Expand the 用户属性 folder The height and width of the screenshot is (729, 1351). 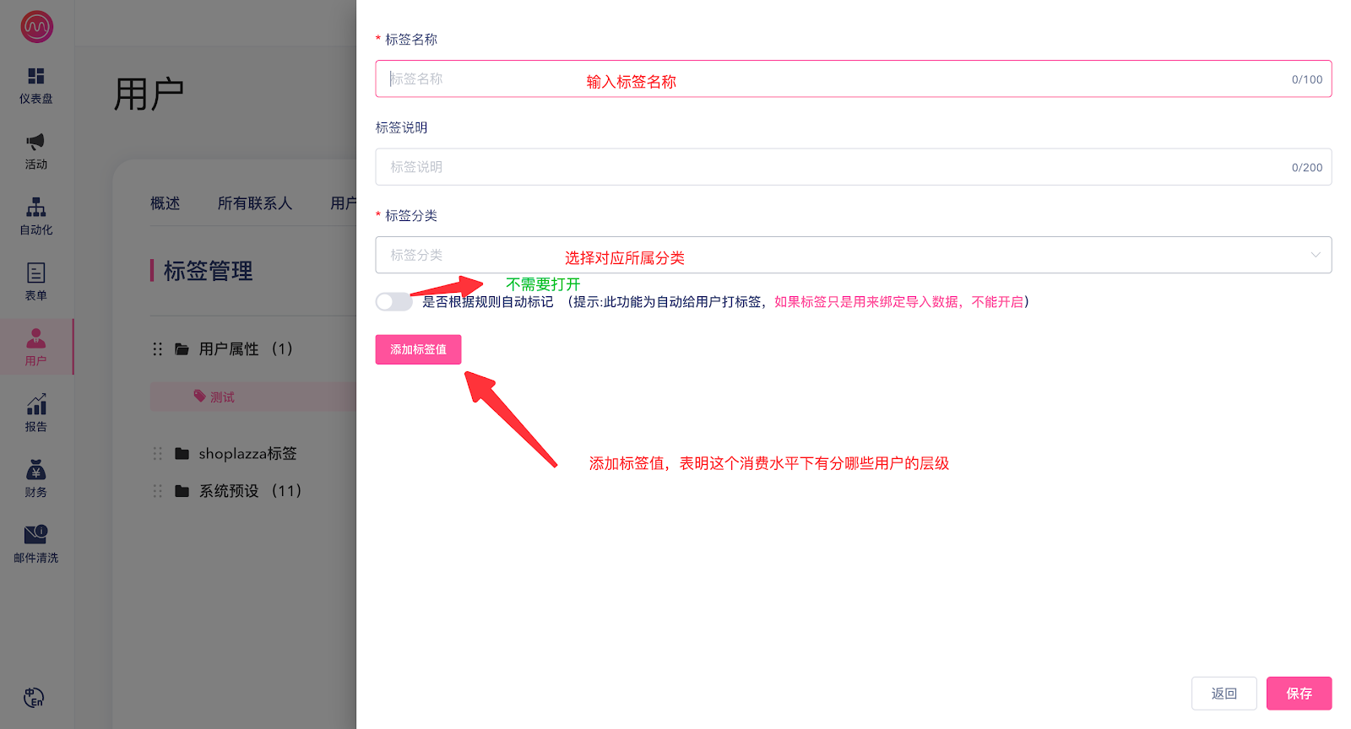pos(229,349)
